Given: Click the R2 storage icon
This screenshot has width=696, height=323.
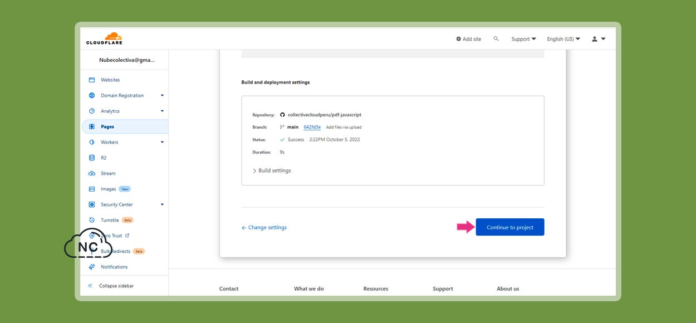Looking at the screenshot, I should click(92, 158).
